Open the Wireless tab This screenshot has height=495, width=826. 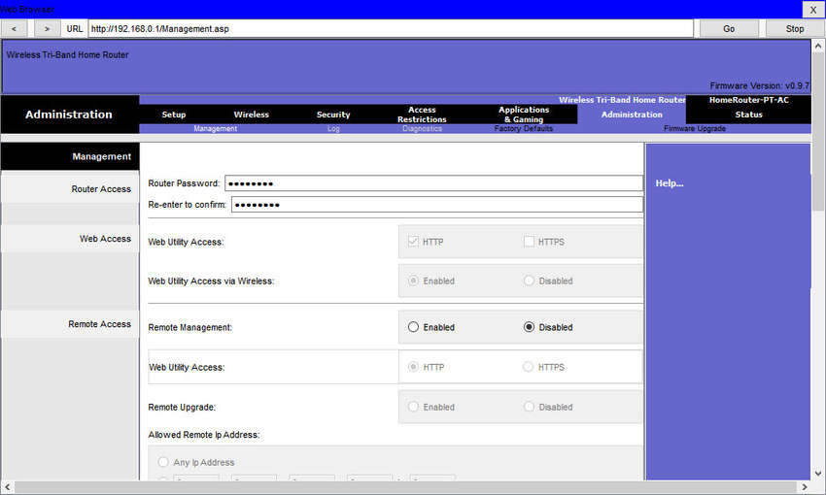[x=252, y=115]
